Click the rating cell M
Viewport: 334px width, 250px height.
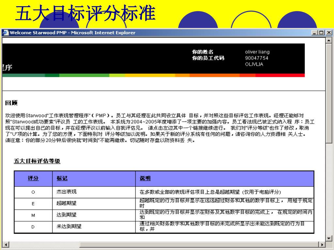(x=33, y=215)
